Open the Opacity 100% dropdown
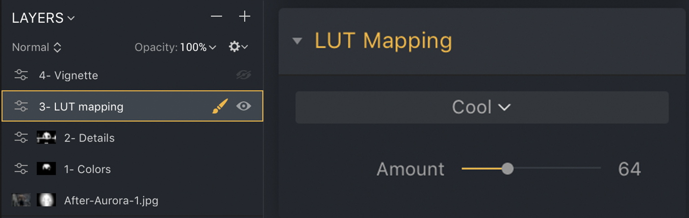 tap(198, 48)
